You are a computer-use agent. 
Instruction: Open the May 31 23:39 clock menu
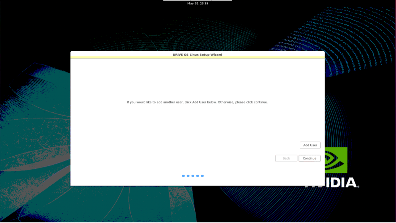click(x=198, y=4)
